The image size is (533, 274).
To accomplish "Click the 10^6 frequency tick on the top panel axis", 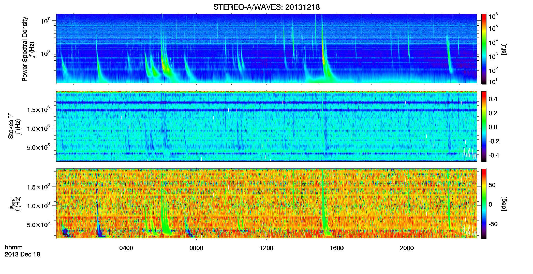I will 45,53.
